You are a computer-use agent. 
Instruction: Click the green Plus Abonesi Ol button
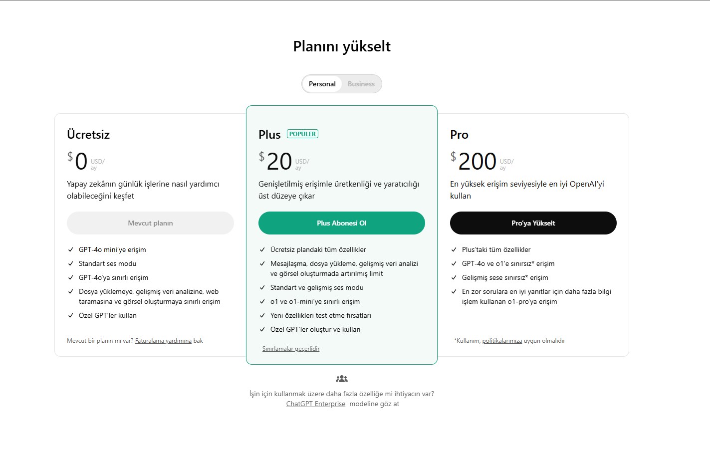tap(341, 223)
